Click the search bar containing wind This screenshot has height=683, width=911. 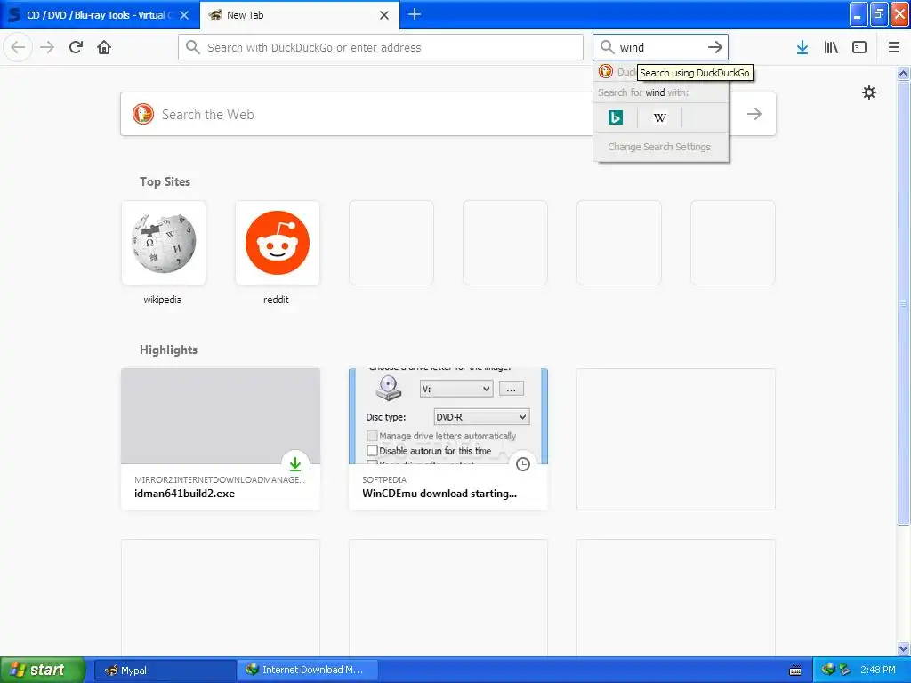coord(661,47)
